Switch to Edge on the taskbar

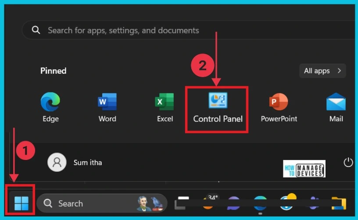[260, 203]
